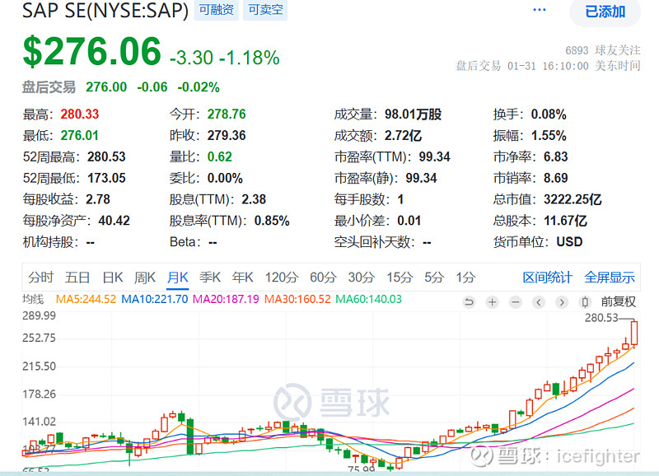Click the SAP SE(NYSE:SAP) title
The height and width of the screenshot is (476, 659).
point(105,10)
